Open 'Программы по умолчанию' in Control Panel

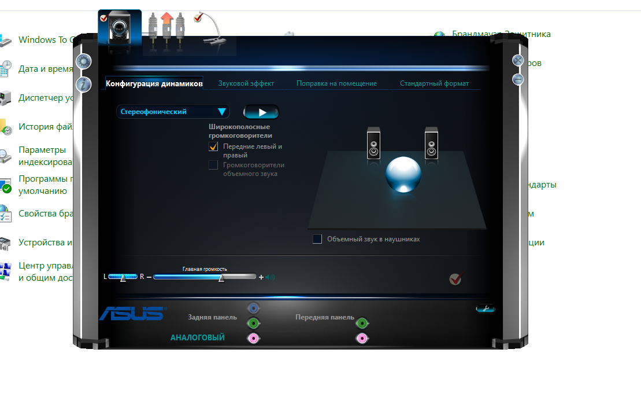(x=46, y=185)
